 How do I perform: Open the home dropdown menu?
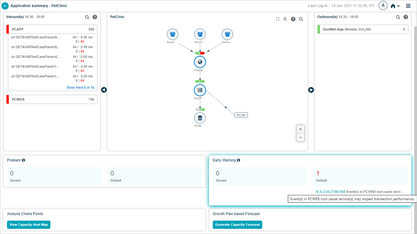coord(395,6)
